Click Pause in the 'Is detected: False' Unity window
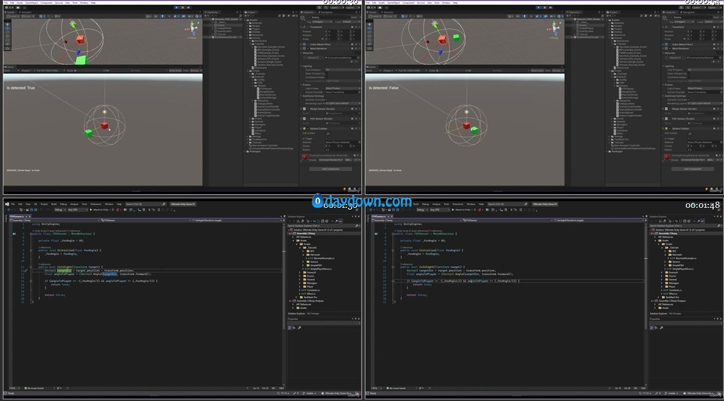 544,7
